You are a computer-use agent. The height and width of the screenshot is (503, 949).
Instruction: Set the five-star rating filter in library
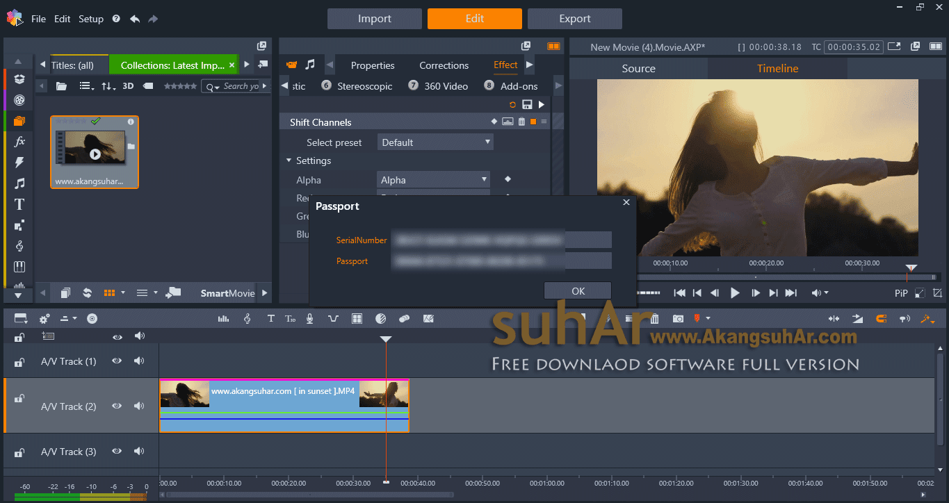tap(180, 86)
